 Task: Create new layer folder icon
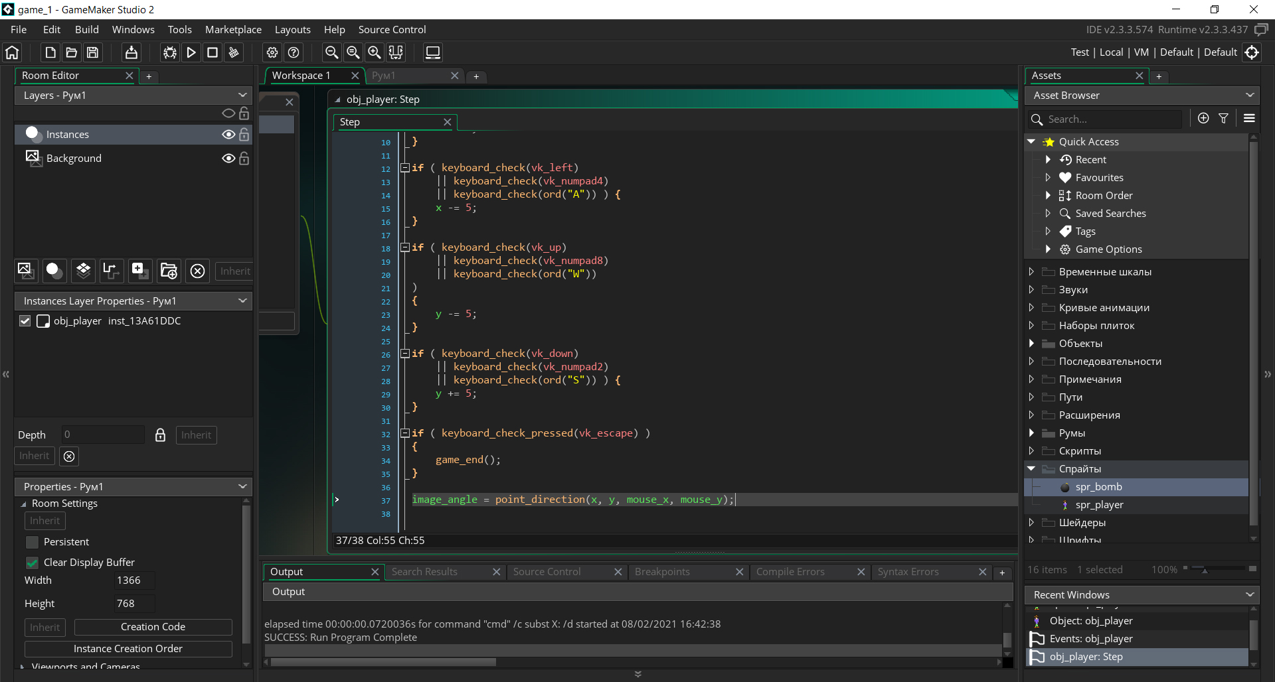point(169,271)
